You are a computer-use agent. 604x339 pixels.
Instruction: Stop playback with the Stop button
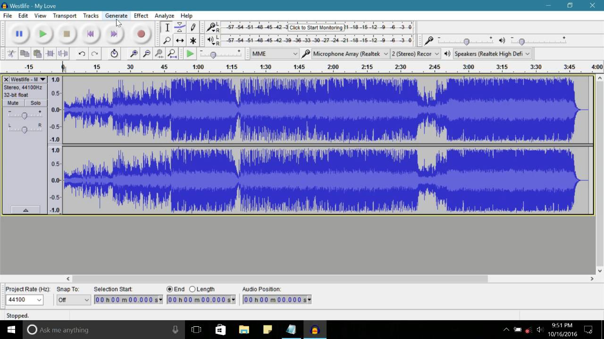(67, 34)
